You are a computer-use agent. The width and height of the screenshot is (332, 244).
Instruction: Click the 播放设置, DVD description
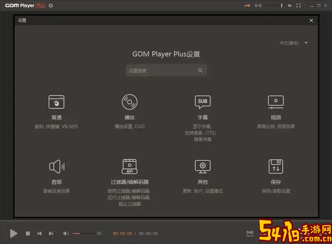click(129, 126)
